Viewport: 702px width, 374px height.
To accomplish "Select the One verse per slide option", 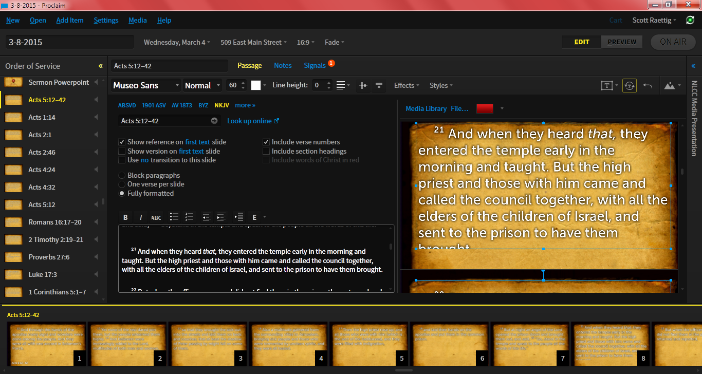I will click(x=122, y=184).
